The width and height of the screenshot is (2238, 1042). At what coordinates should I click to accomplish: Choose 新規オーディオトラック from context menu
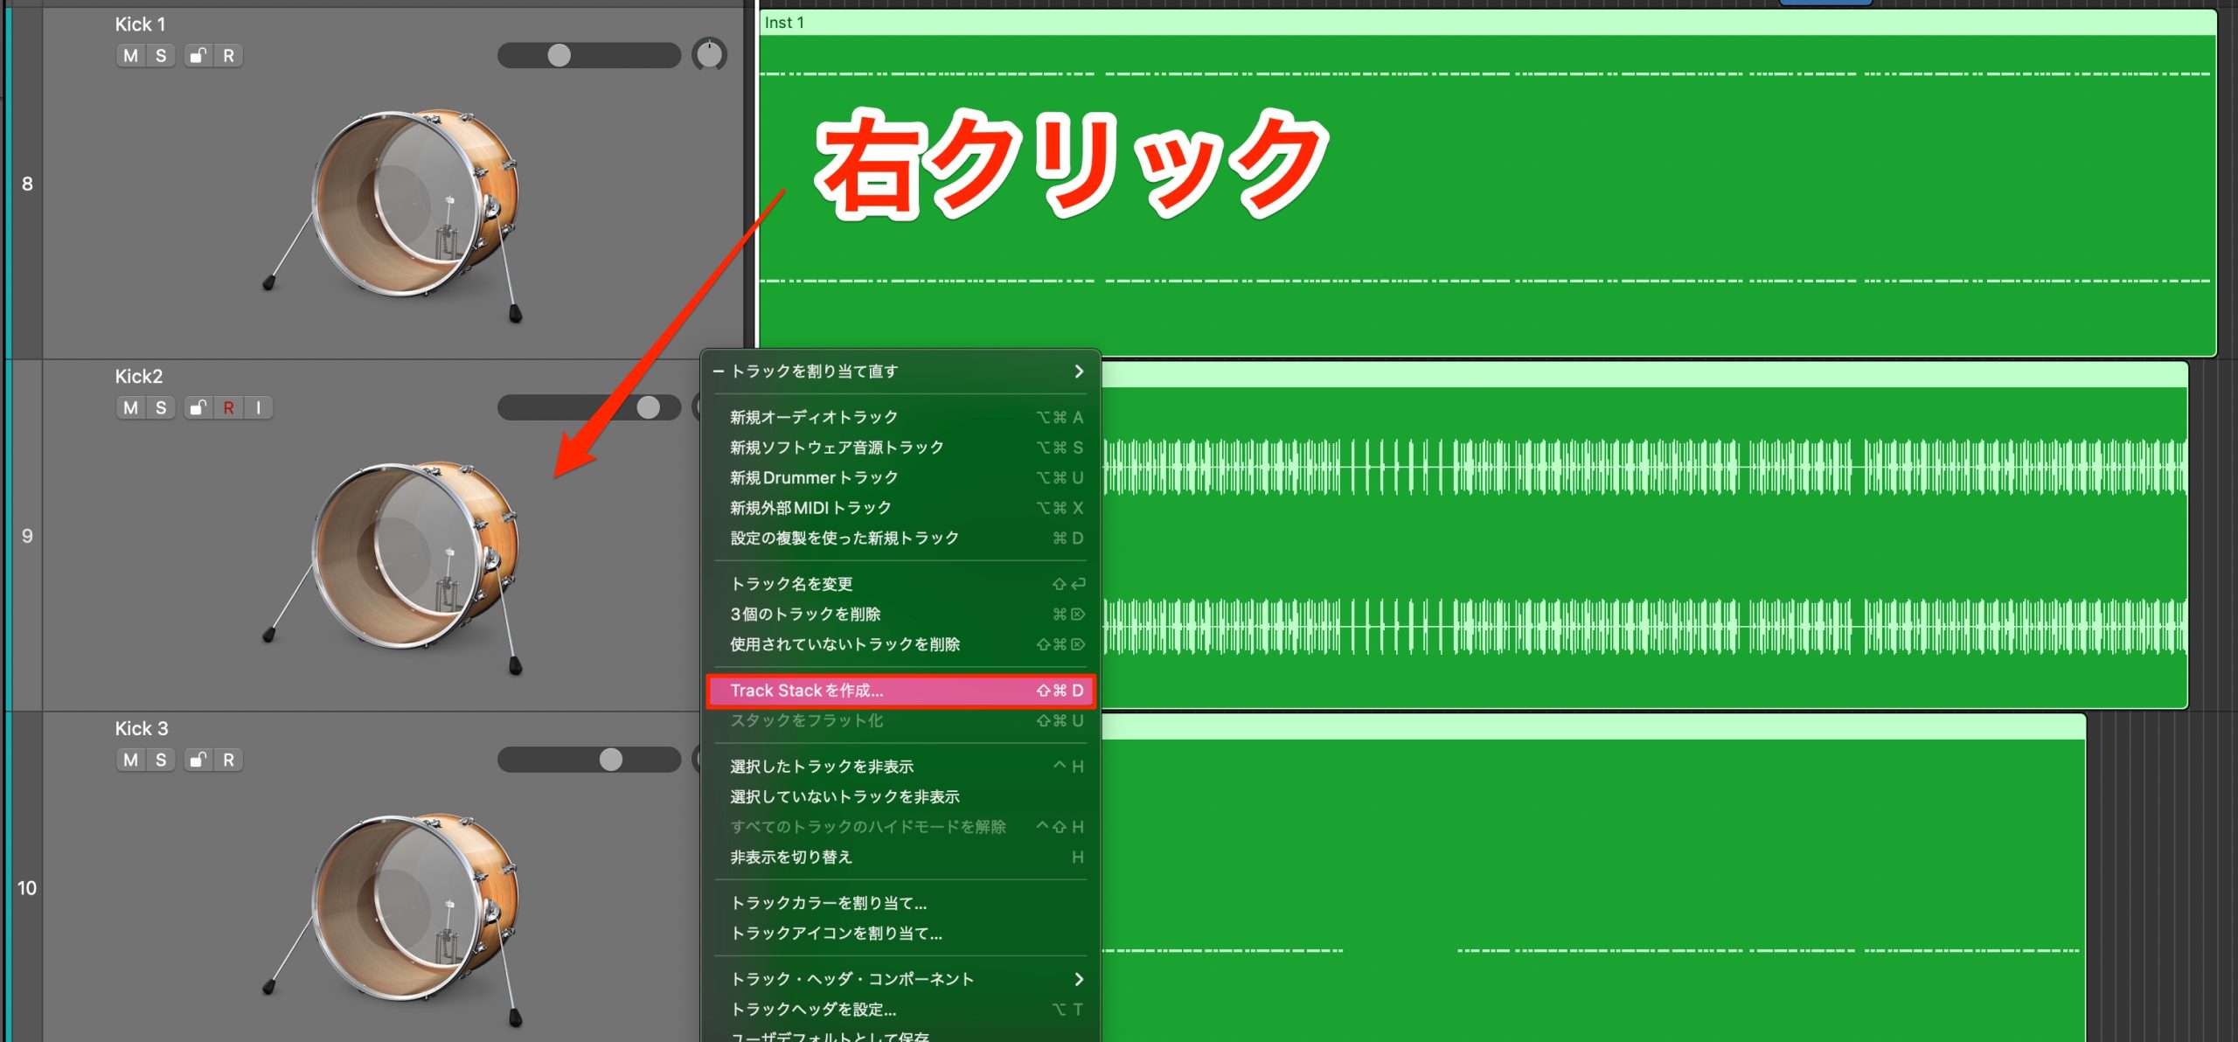point(900,417)
